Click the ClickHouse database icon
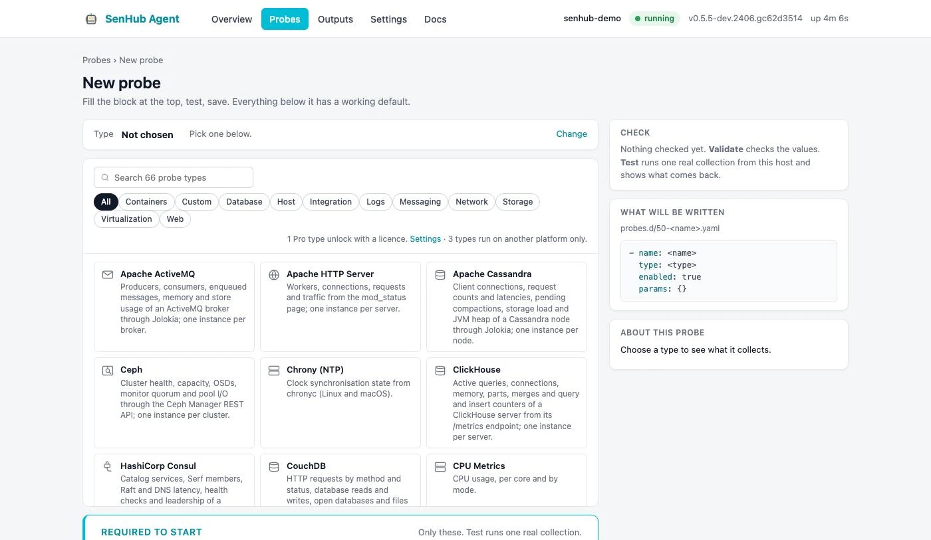 pos(440,371)
